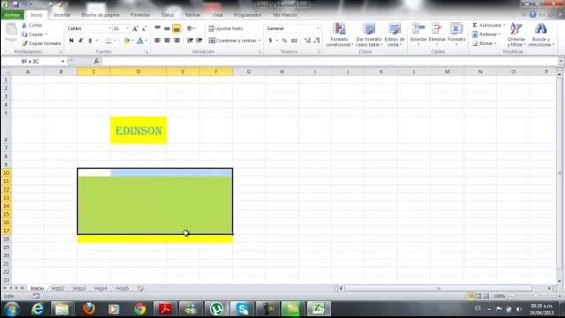Decrease indent in cell
The height and width of the screenshot is (318, 565).
[190, 41]
